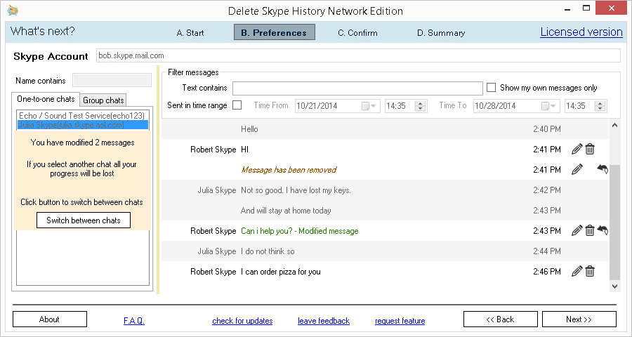Delete the 'I can order pizza' message
The width and height of the screenshot is (632, 337).
coord(590,271)
